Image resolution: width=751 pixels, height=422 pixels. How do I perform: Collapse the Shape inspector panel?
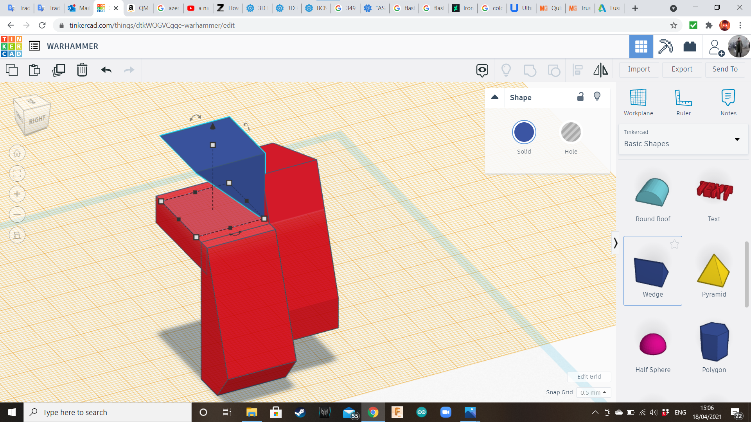point(495,97)
